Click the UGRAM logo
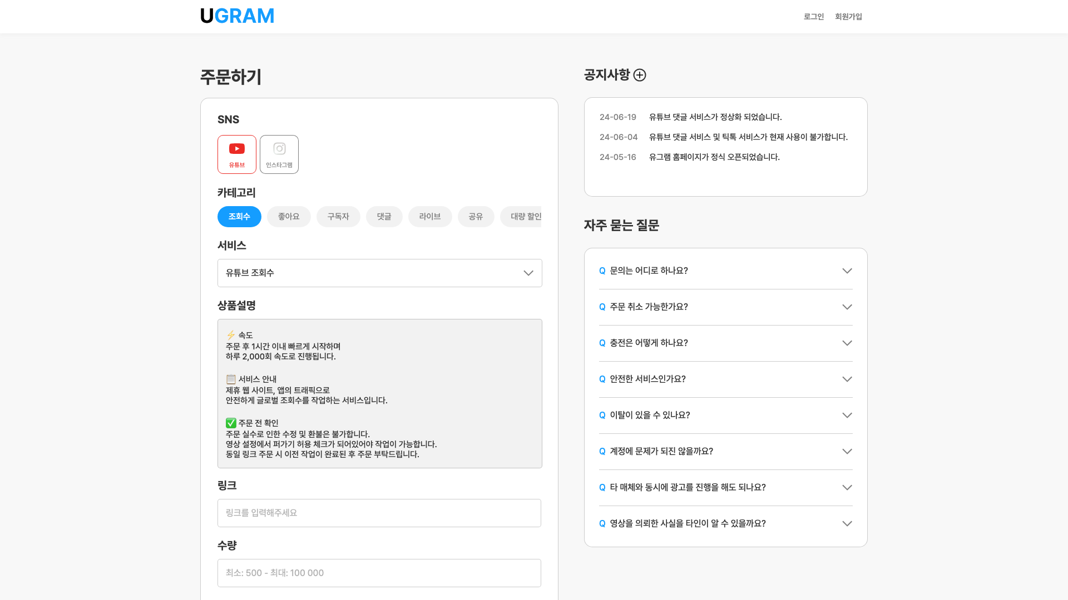Screen dimensions: 1068x600 tap(237, 16)
